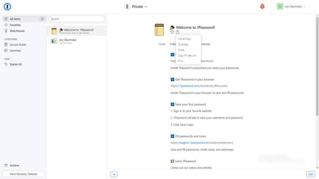Choose Print from the menu
This screenshot has height=179, width=319.
[181, 61]
